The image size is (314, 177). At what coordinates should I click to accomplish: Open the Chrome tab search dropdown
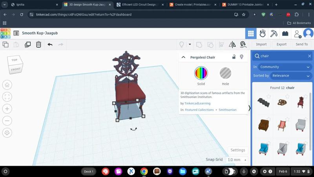pyautogui.click(x=4, y=4)
